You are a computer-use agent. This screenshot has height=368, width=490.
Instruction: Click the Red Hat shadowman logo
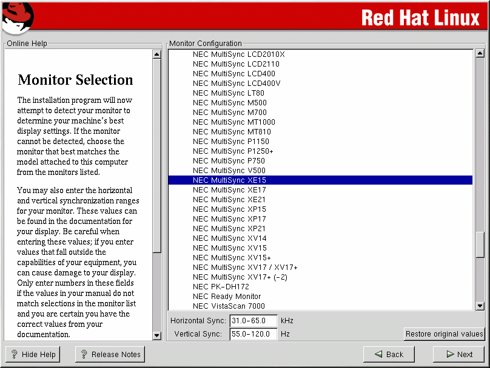(x=16, y=18)
